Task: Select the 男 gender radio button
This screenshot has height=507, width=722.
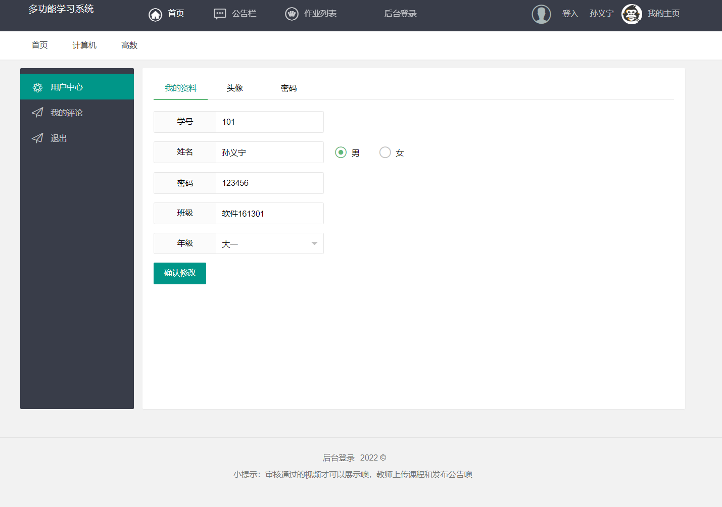Action: point(341,152)
